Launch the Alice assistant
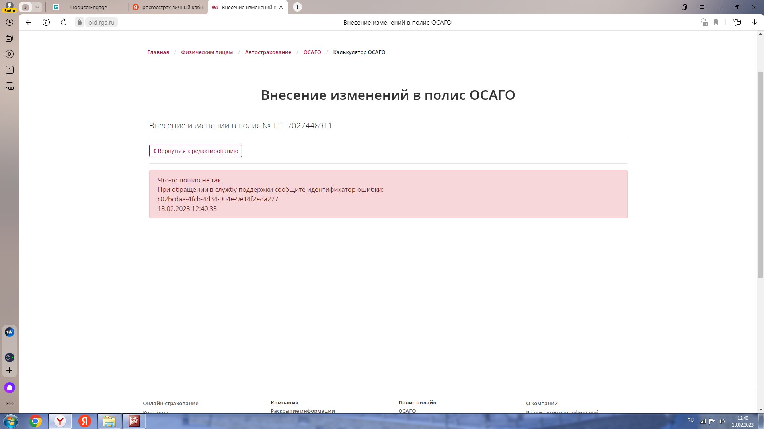Image resolution: width=764 pixels, height=429 pixels. [10, 388]
